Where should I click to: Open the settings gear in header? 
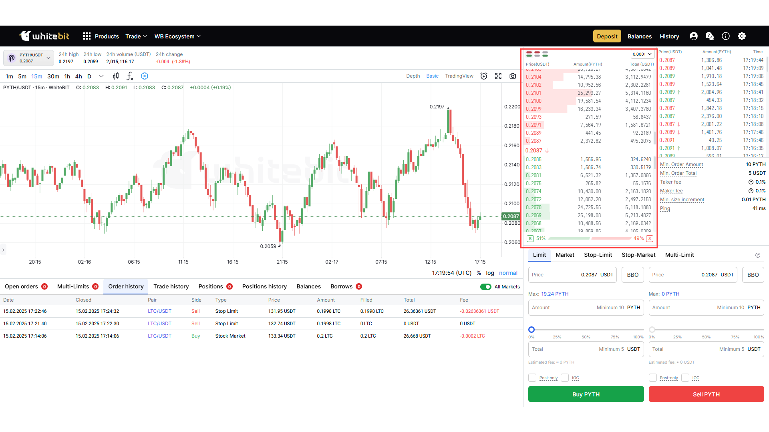point(742,36)
